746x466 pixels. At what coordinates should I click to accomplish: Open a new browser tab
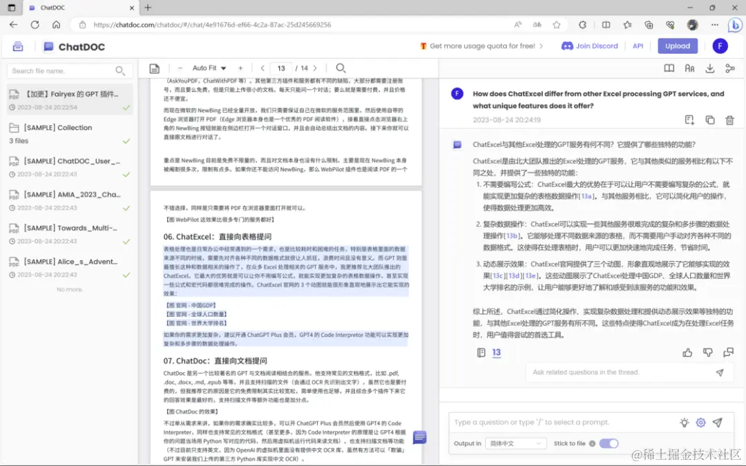[148, 8]
